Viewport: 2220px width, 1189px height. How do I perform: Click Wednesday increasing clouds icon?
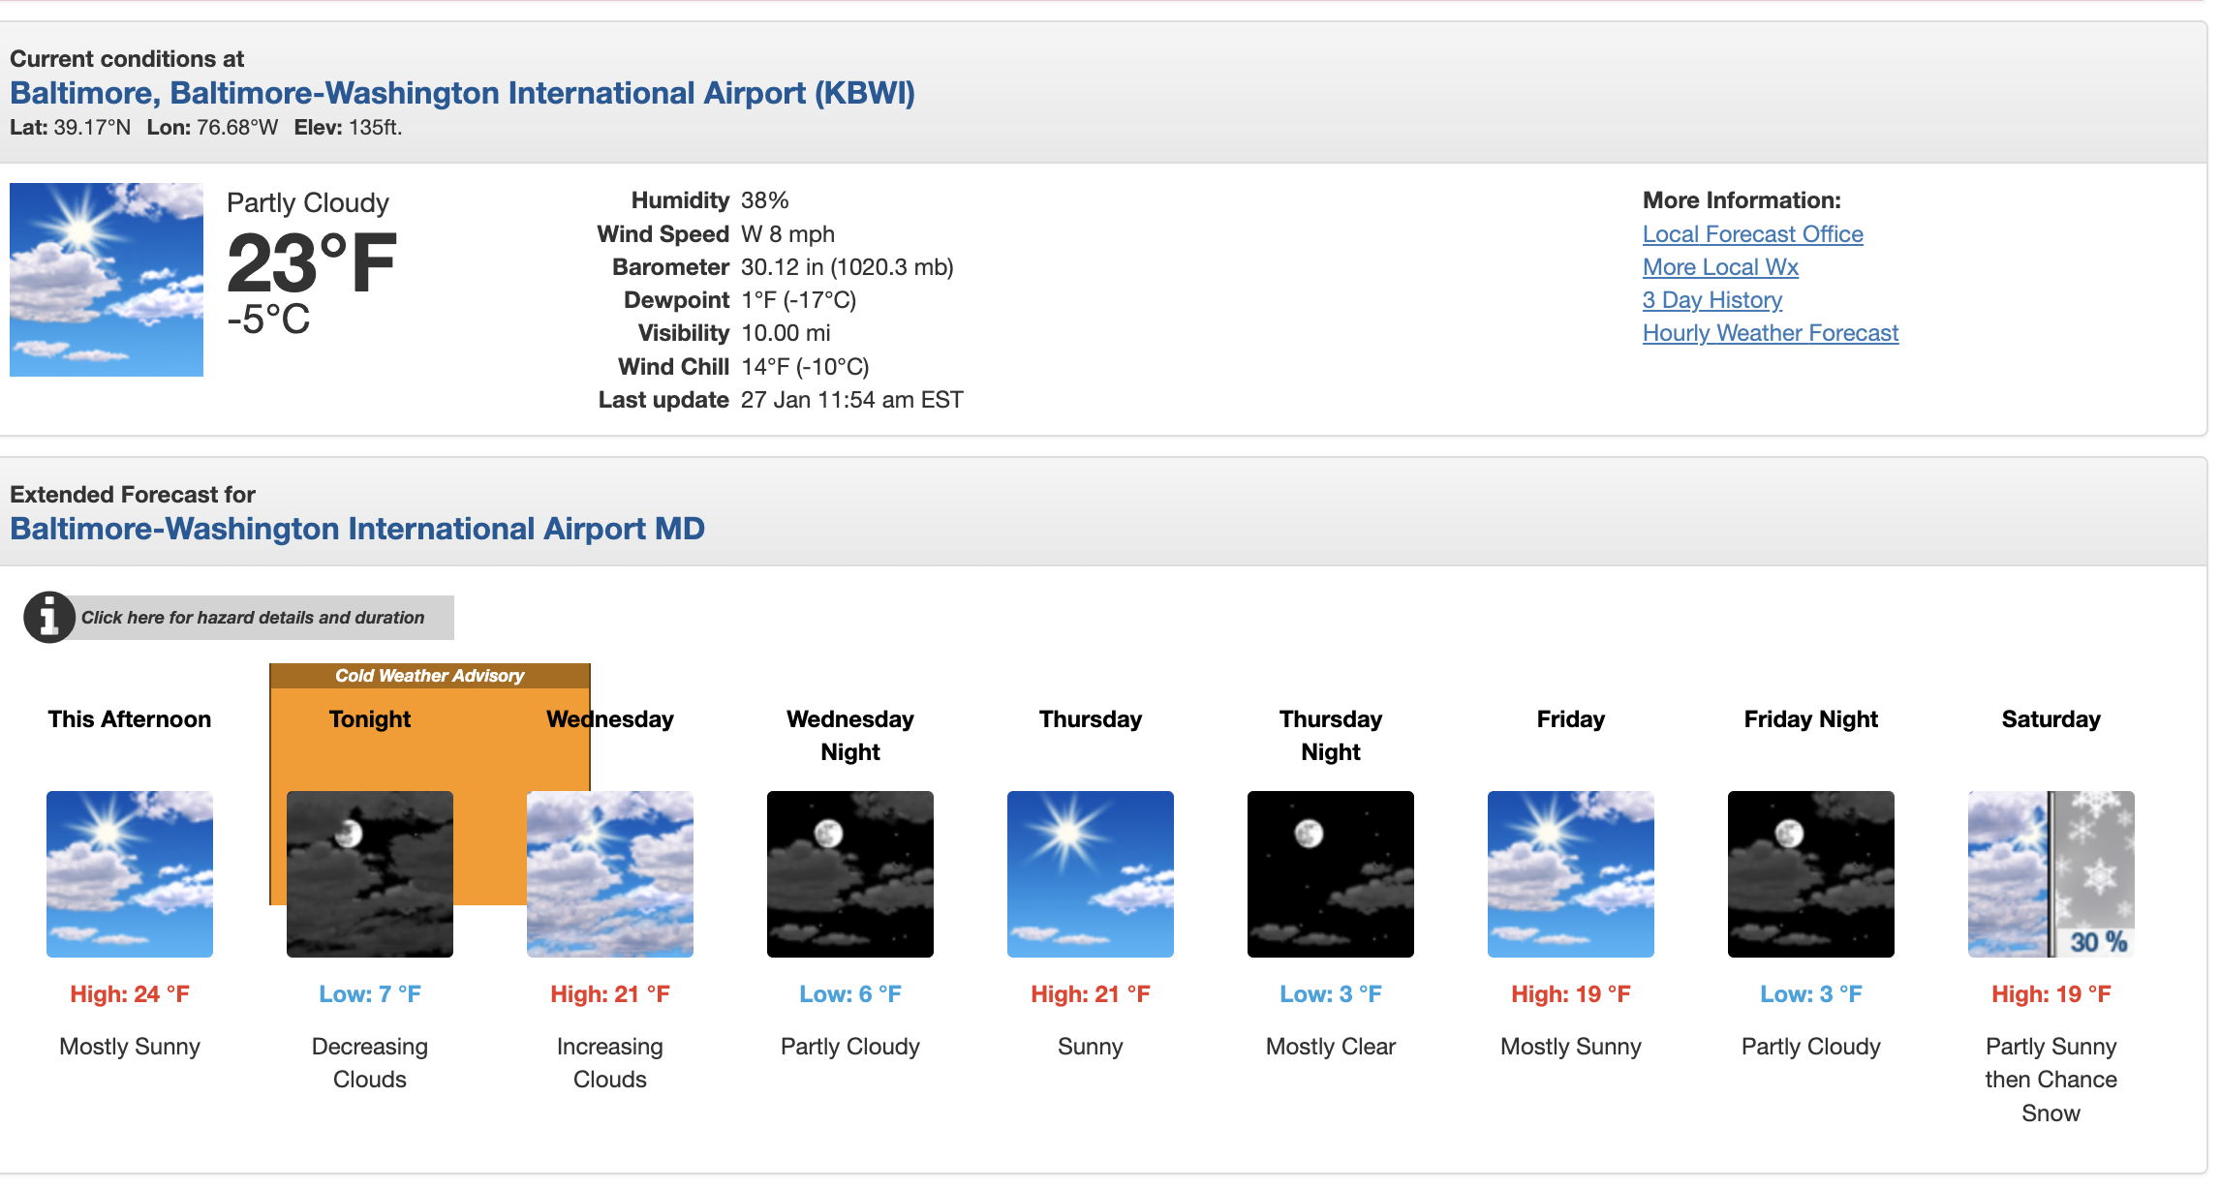pyautogui.click(x=610, y=874)
